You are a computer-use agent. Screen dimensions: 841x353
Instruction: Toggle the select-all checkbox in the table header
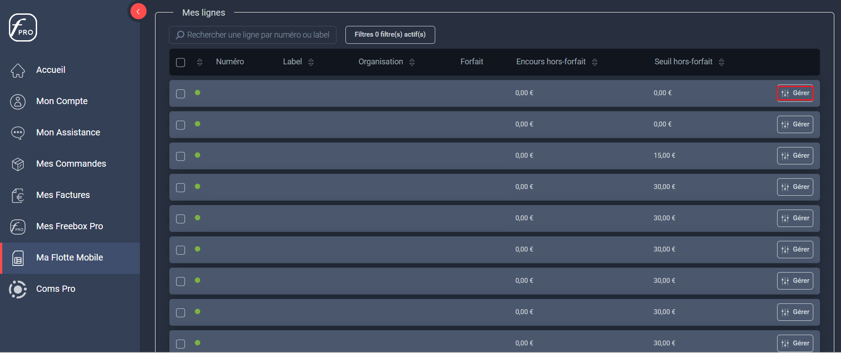pyautogui.click(x=181, y=63)
